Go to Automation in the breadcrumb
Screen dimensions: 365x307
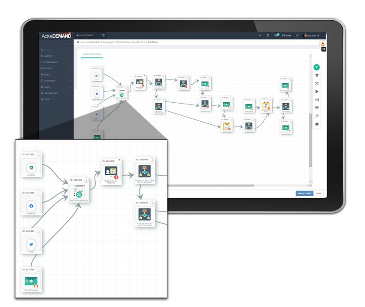pyautogui.click(x=94, y=42)
